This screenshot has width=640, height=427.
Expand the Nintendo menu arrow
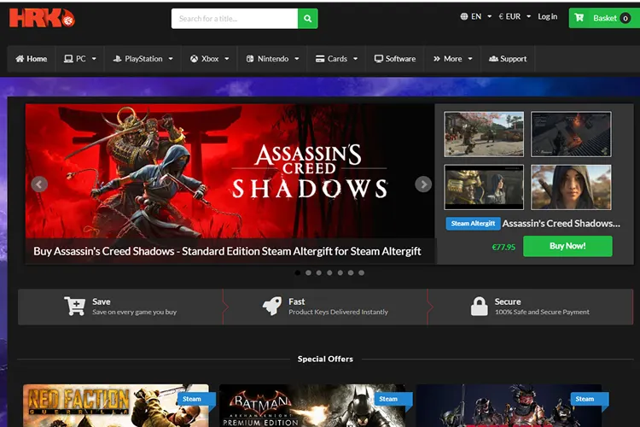(x=297, y=59)
